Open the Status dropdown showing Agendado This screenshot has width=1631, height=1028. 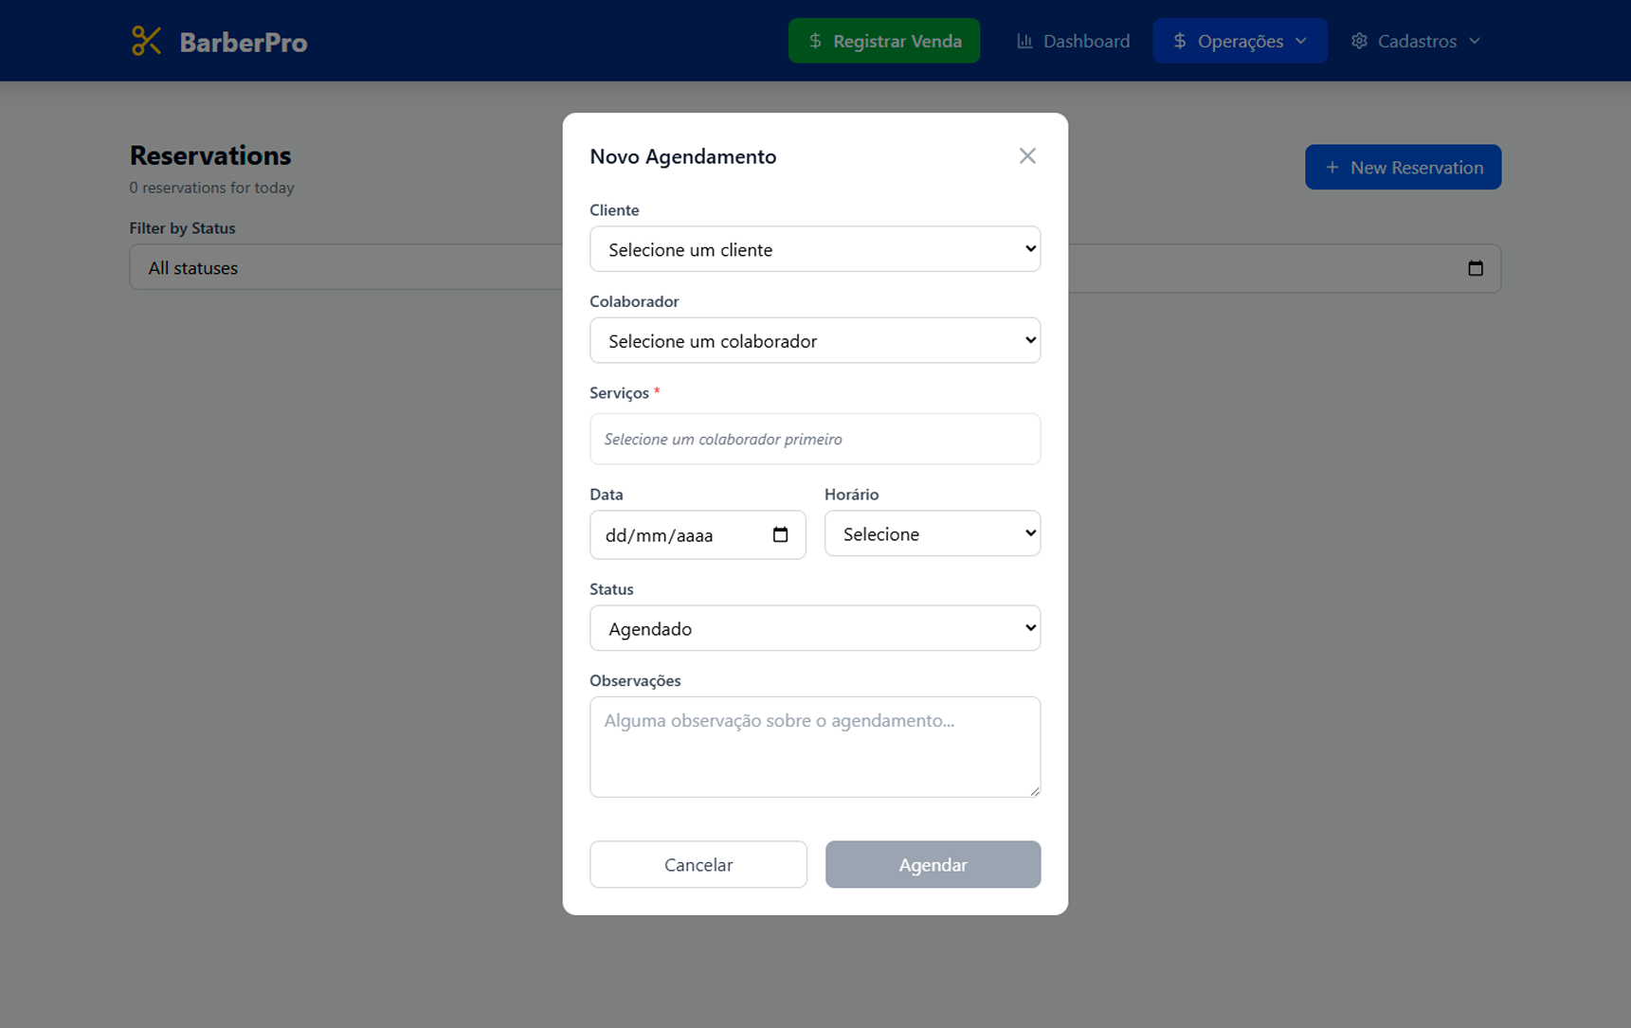pyautogui.click(x=814, y=629)
